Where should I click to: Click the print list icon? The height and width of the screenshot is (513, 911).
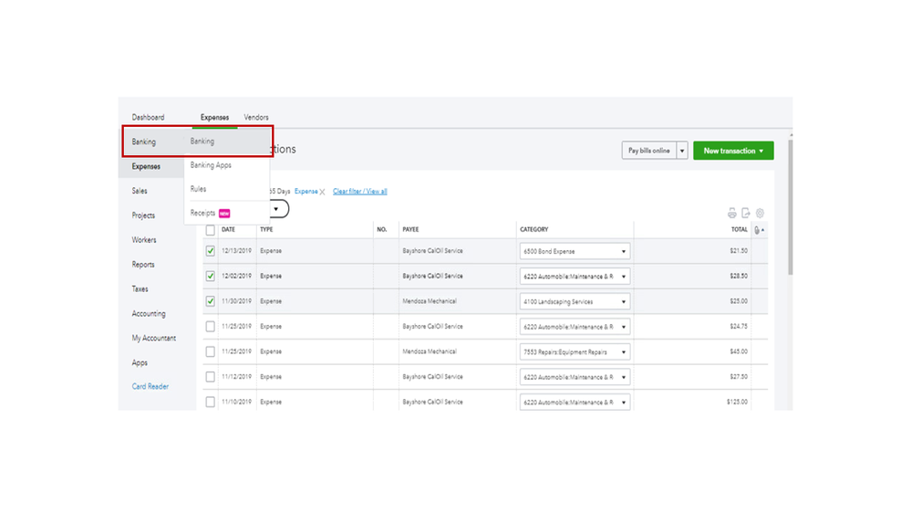point(731,213)
